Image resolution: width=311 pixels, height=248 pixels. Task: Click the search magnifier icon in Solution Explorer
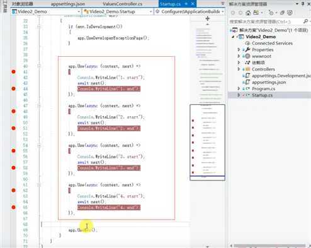(306, 21)
